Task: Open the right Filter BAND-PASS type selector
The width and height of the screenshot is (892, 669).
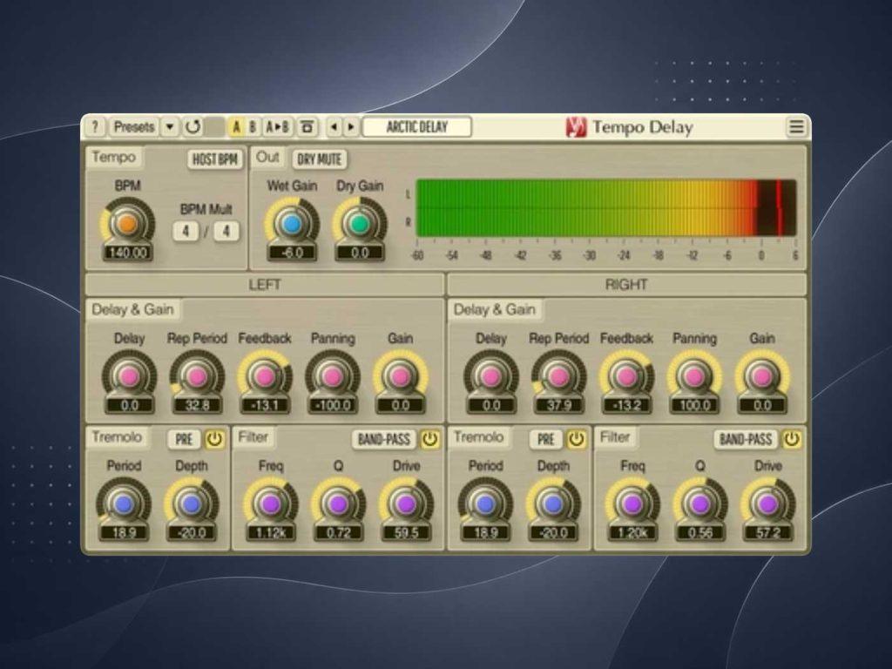Action: point(746,439)
